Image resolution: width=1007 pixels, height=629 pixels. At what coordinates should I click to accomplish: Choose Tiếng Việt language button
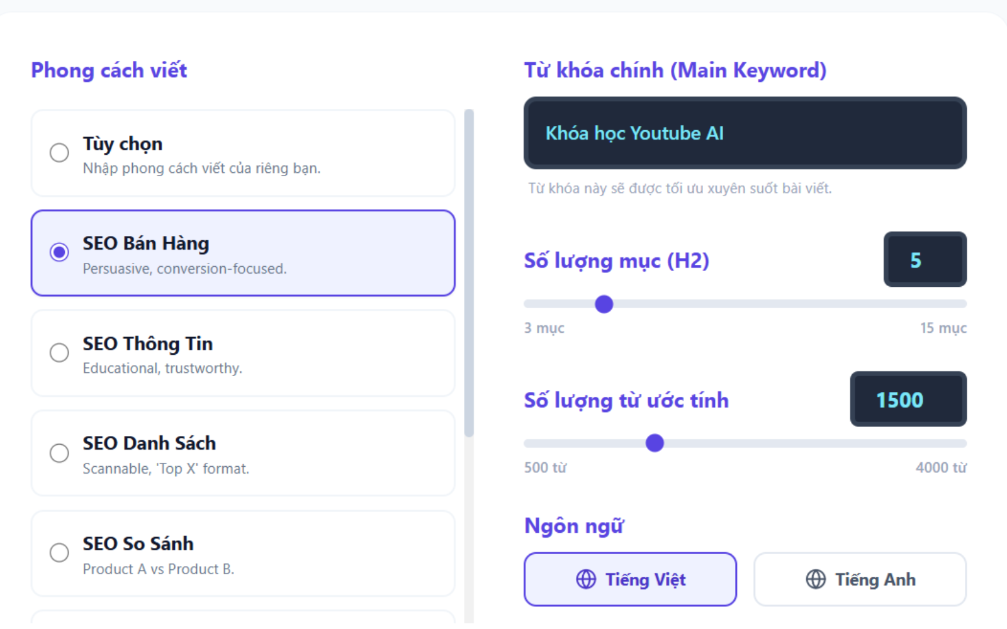pyautogui.click(x=630, y=579)
